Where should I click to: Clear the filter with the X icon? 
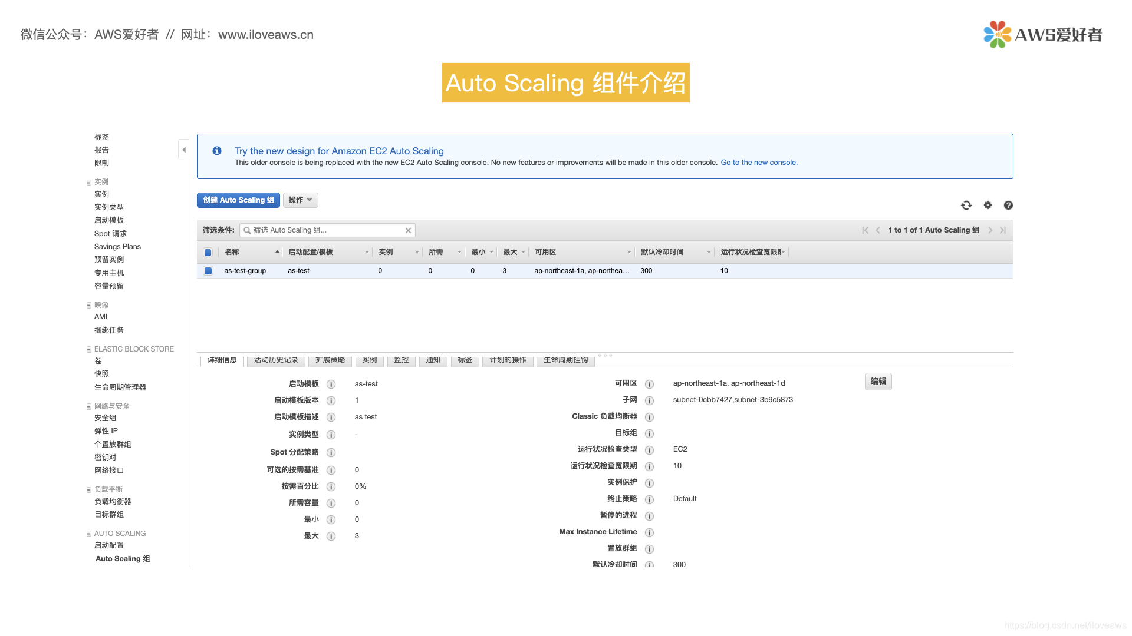point(408,230)
